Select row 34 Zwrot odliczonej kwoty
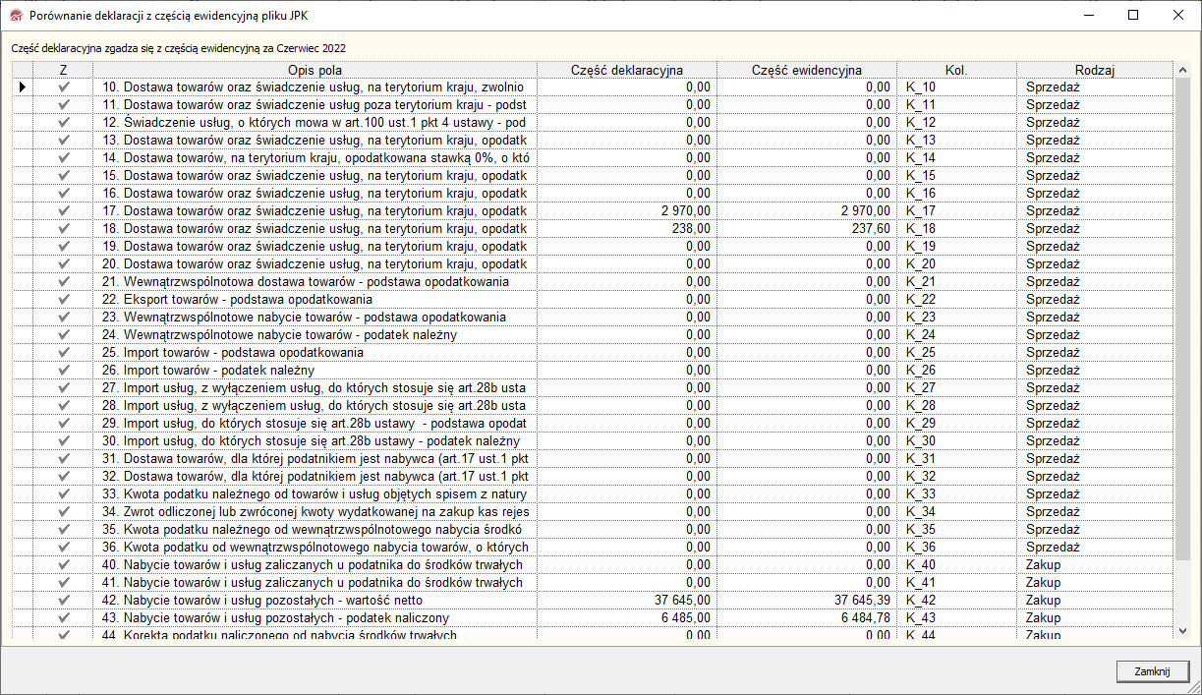The width and height of the screenshot is (1202, 695). tap(315, 512)
